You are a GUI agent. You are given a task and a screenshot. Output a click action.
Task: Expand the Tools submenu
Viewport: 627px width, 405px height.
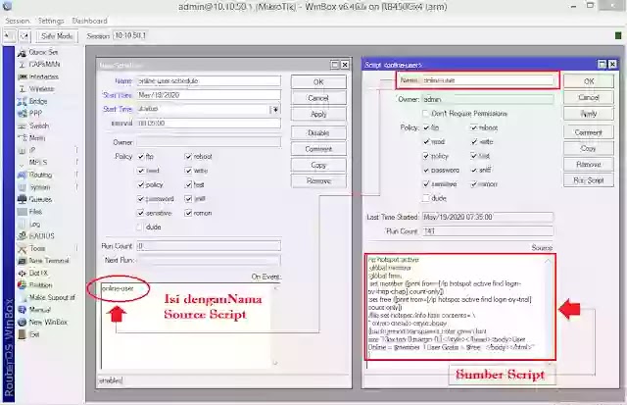[76, 248]
